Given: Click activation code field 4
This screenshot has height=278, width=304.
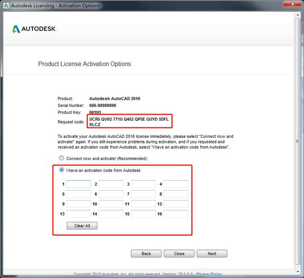Looking at the screenshot, I should coord(176,184).
